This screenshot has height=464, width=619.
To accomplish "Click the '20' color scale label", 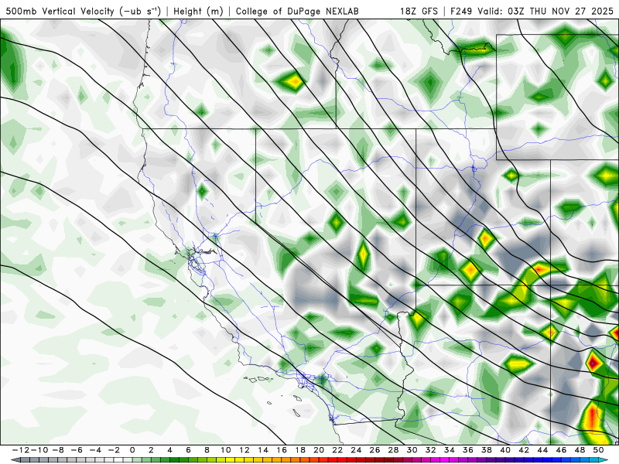I will [319, 450].
